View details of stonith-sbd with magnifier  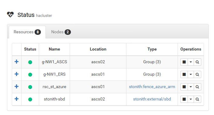(x=197, y=99)
